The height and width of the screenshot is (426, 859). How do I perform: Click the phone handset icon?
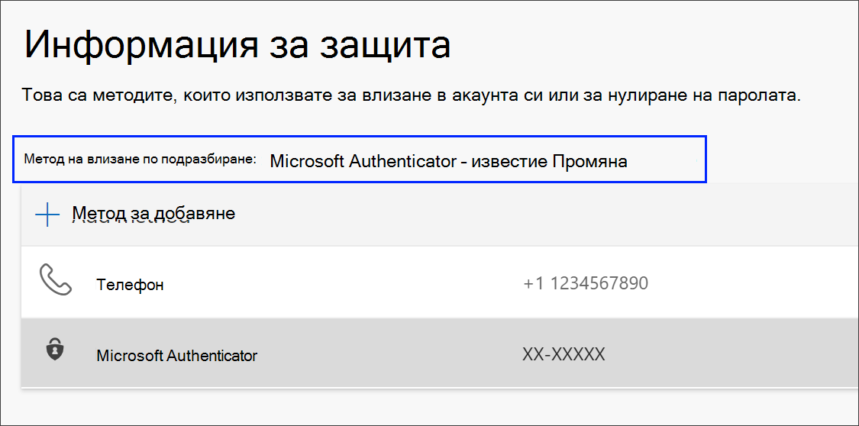(x=56, y=281)
